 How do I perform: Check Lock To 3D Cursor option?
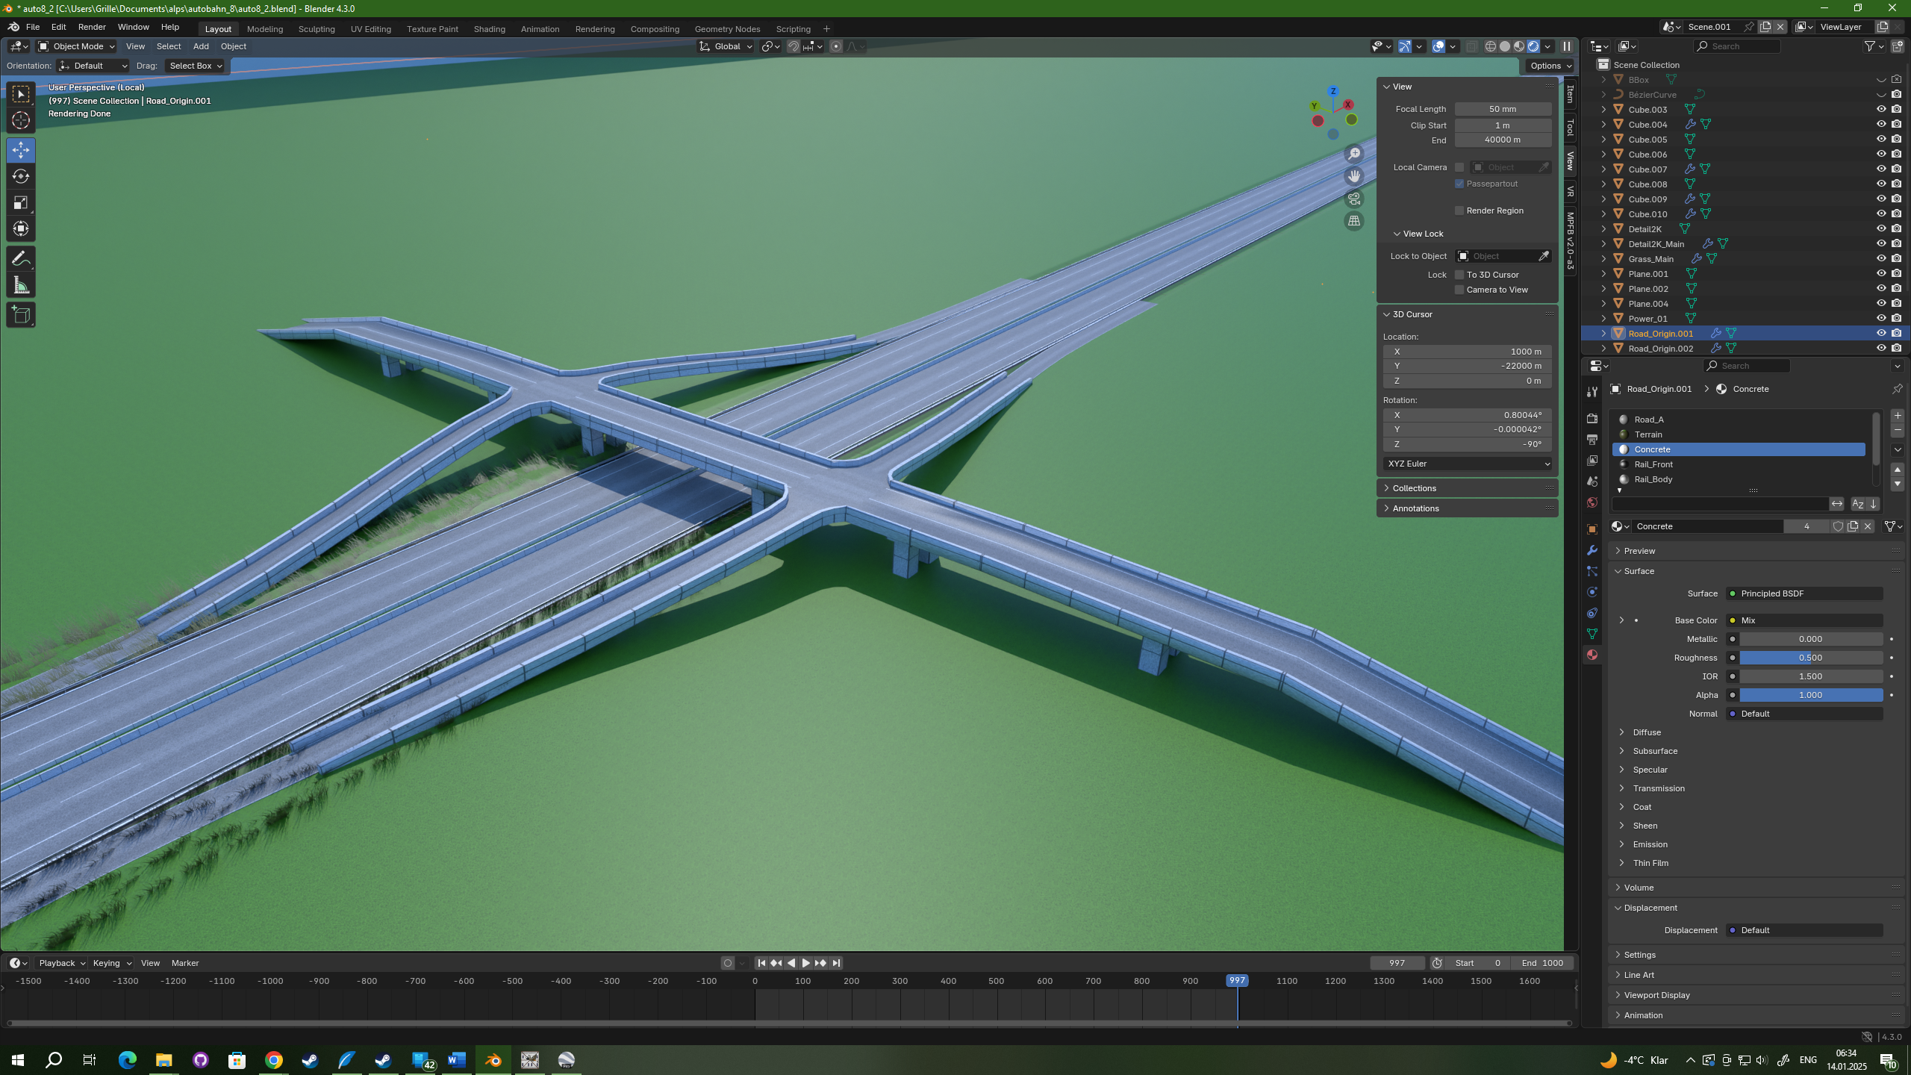(x=1459, y=275)
